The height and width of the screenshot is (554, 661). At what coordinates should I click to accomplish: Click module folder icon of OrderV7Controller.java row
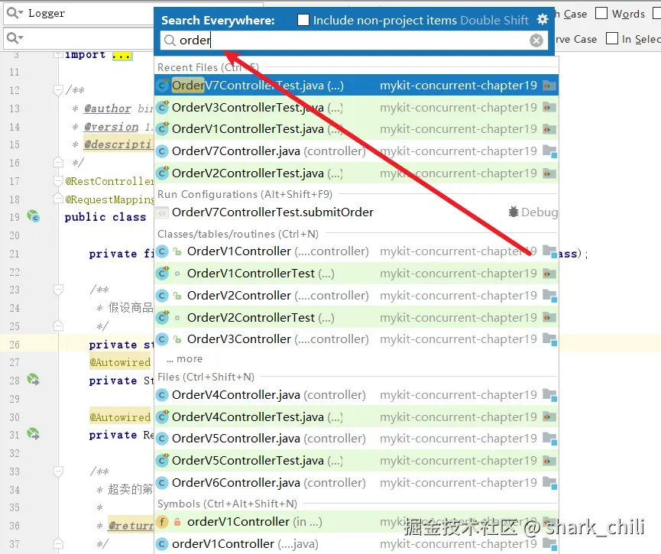[549, 151]
